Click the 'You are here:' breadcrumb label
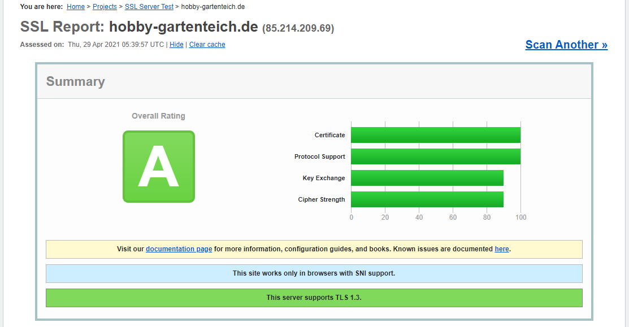Screen dimensions: 629x327 [41, 7]
